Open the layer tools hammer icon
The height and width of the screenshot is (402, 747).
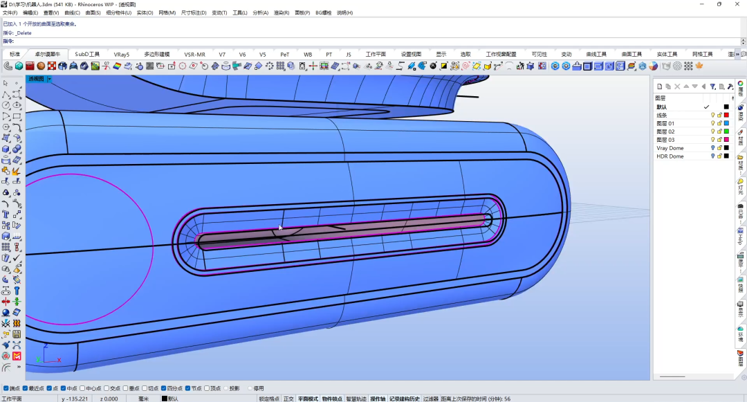[x=730, y=86]
